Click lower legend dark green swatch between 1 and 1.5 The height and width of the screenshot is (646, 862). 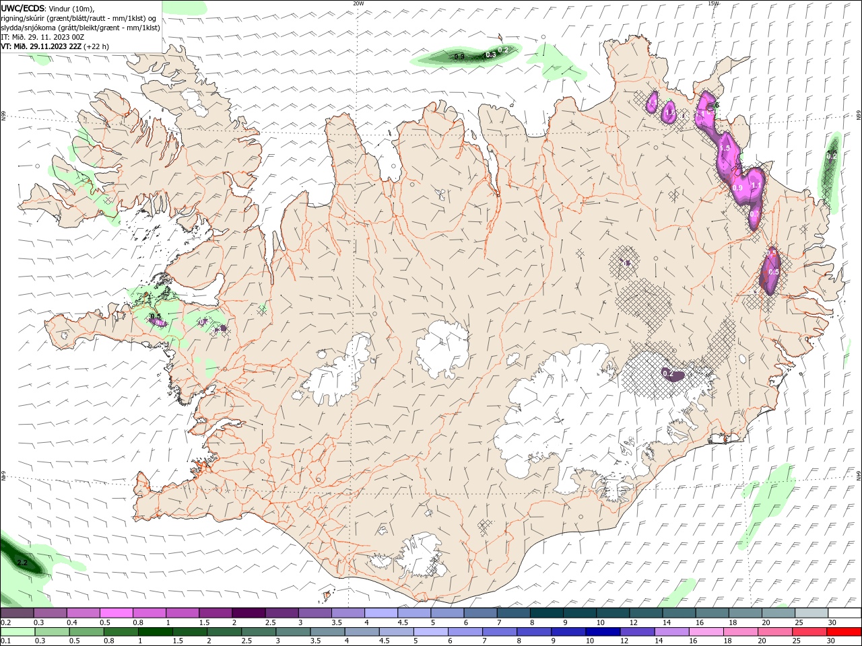coord(156,632)
